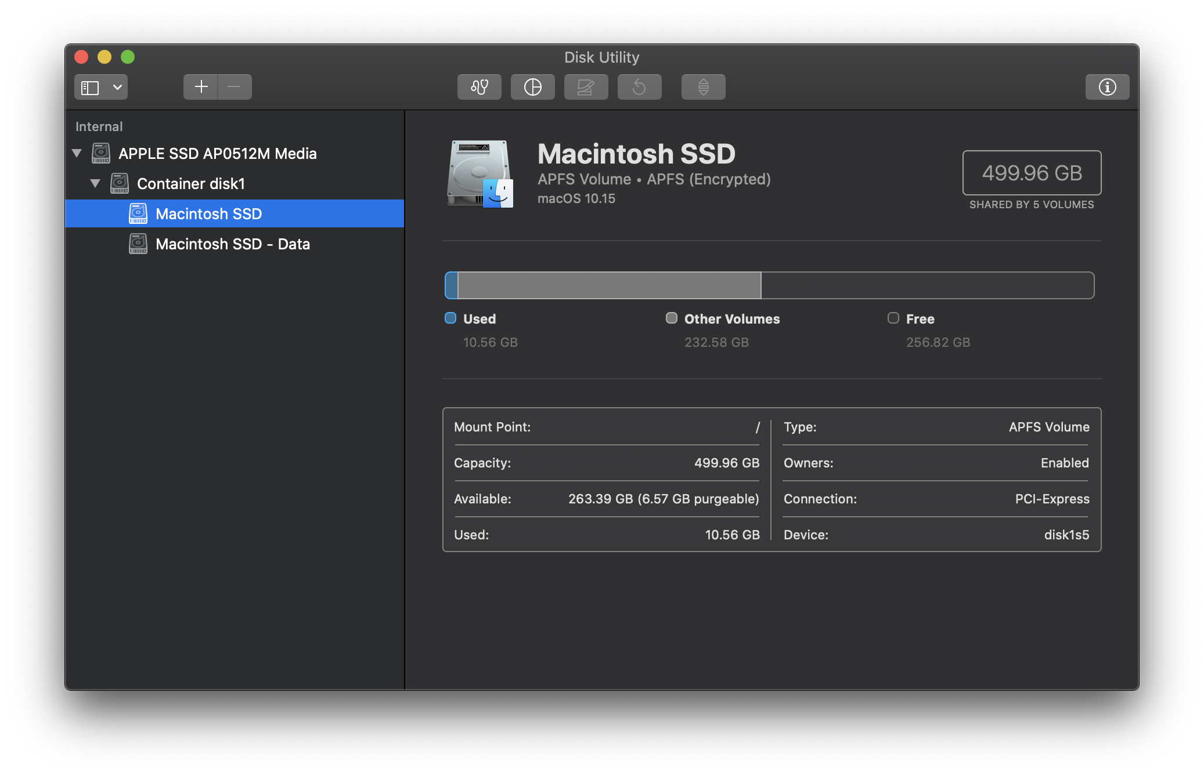The width and height of the screenshot is (1204, 776).
Task: Collapse the Container disk1 disclosure triangle
Action: point(96,184)
